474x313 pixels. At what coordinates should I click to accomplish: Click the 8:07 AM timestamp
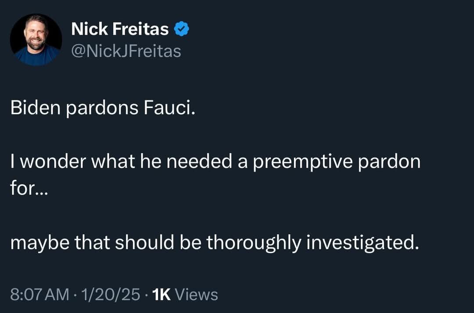pyautogui.click(x=39, y=294)
